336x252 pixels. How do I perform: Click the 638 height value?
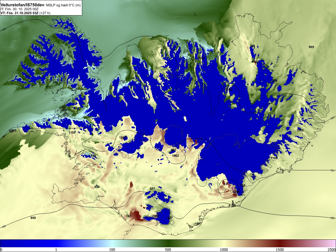97,187
